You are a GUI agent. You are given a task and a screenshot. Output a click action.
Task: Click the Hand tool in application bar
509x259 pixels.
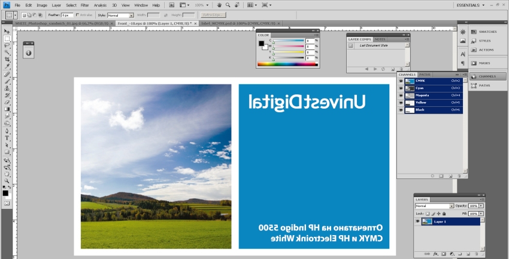tap(219, 5)
